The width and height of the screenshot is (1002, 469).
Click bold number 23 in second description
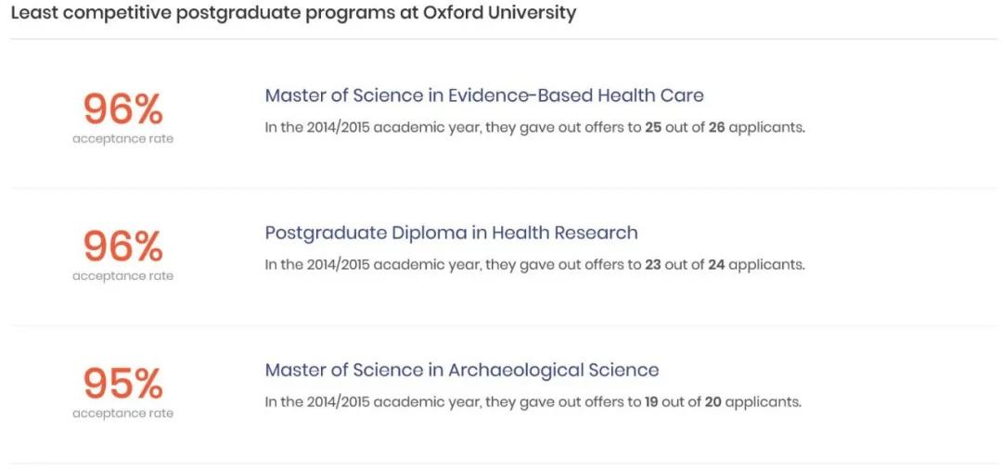tap(653, 264)
